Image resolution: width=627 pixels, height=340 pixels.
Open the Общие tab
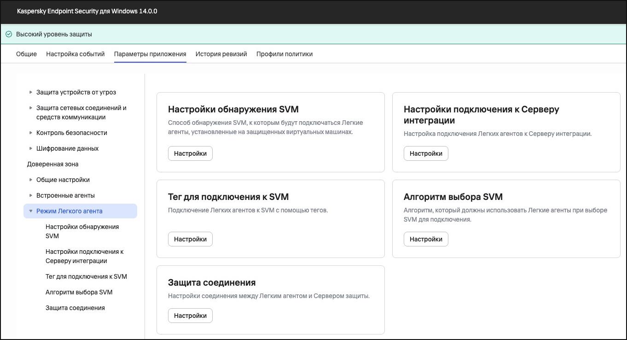tap(26, 54)
